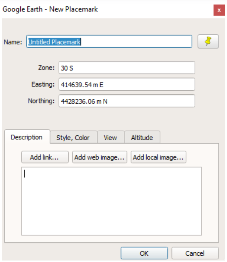
Task: Click the 'Easting:' label
Action: [43, 84]
